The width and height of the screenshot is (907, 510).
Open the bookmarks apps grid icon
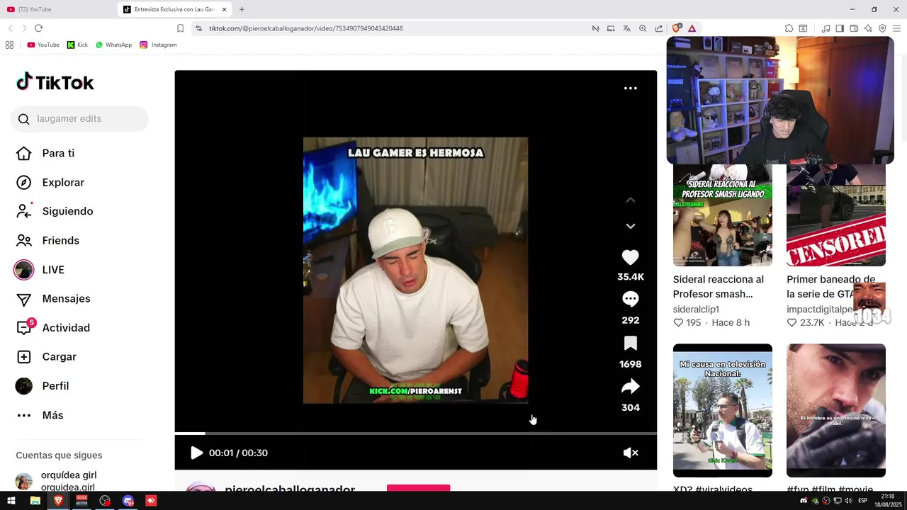pyautogui.click(x=9, y=45)
